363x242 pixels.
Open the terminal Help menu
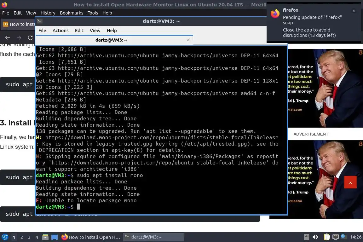[112, 31]
